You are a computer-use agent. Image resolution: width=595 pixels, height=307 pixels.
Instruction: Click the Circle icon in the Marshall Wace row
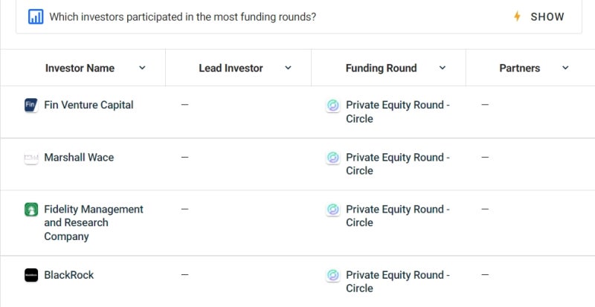332,158
